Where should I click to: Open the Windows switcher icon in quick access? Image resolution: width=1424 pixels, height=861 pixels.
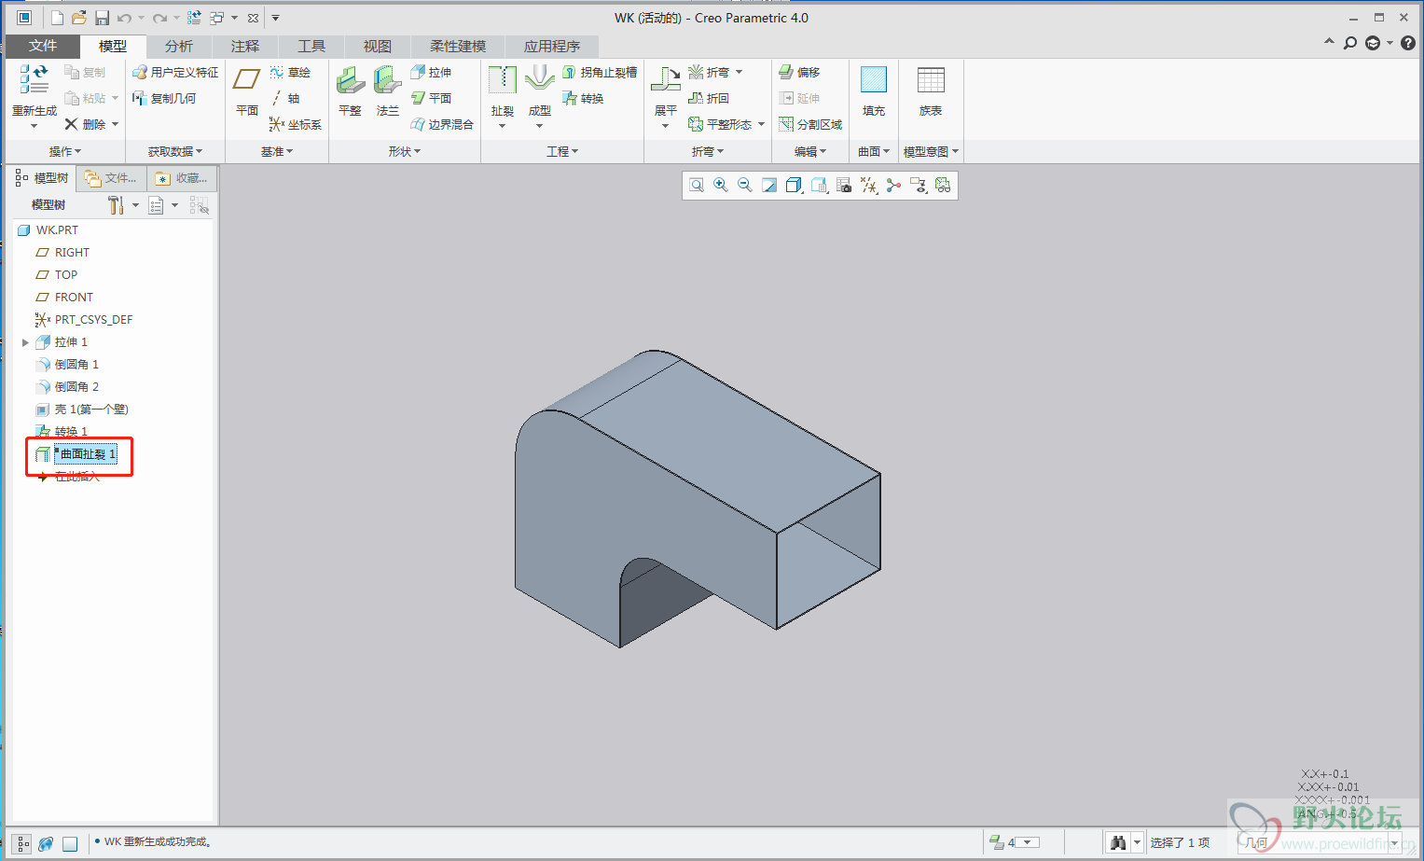(216, 18)
